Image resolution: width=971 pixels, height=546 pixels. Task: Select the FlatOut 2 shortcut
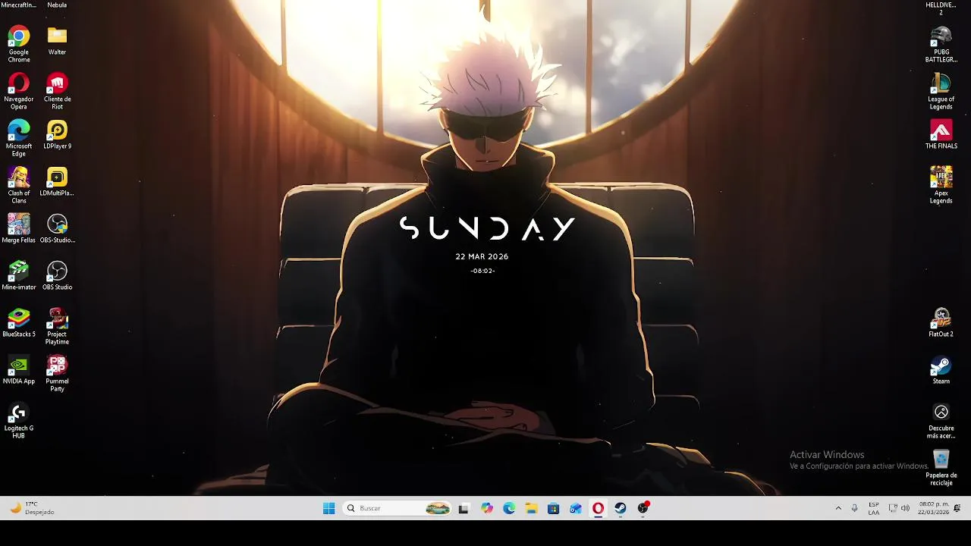[941, 322]
